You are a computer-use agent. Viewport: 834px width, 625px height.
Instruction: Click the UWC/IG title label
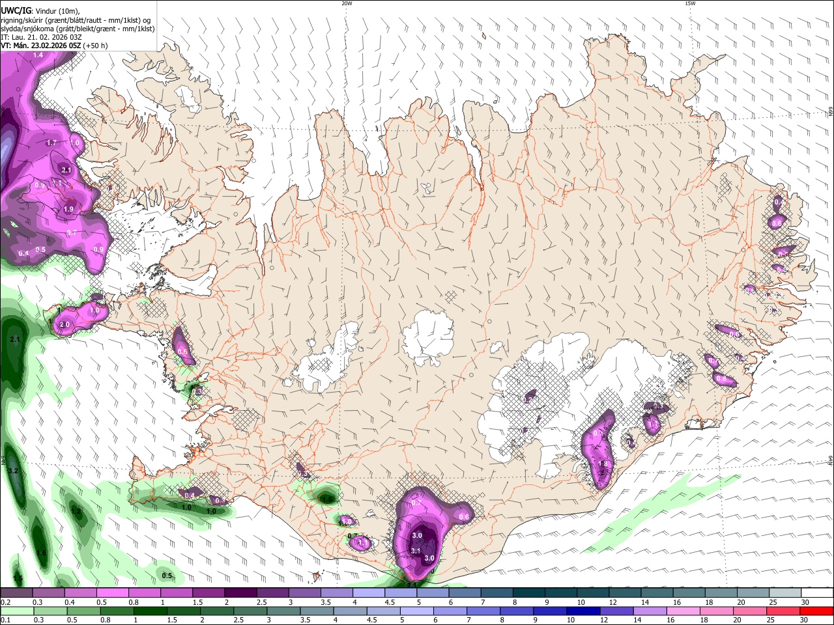pyautogui.click(x=15, y=11)
